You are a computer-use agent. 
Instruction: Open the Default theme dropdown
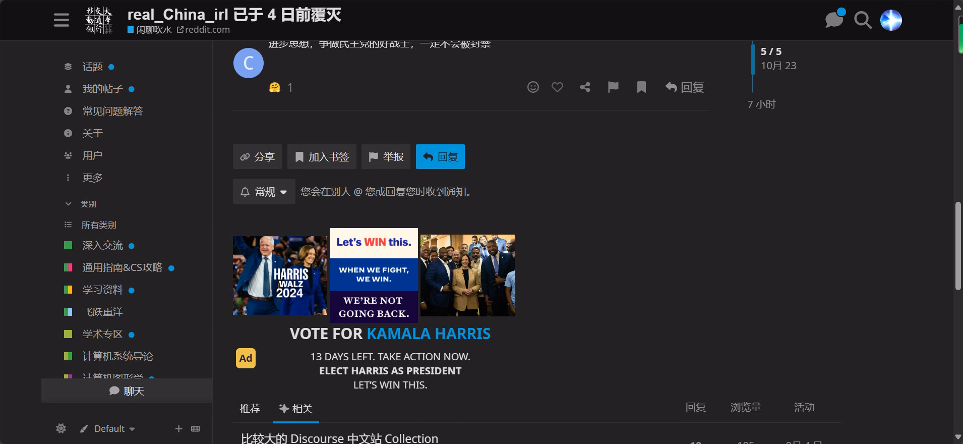coord(107,428)
